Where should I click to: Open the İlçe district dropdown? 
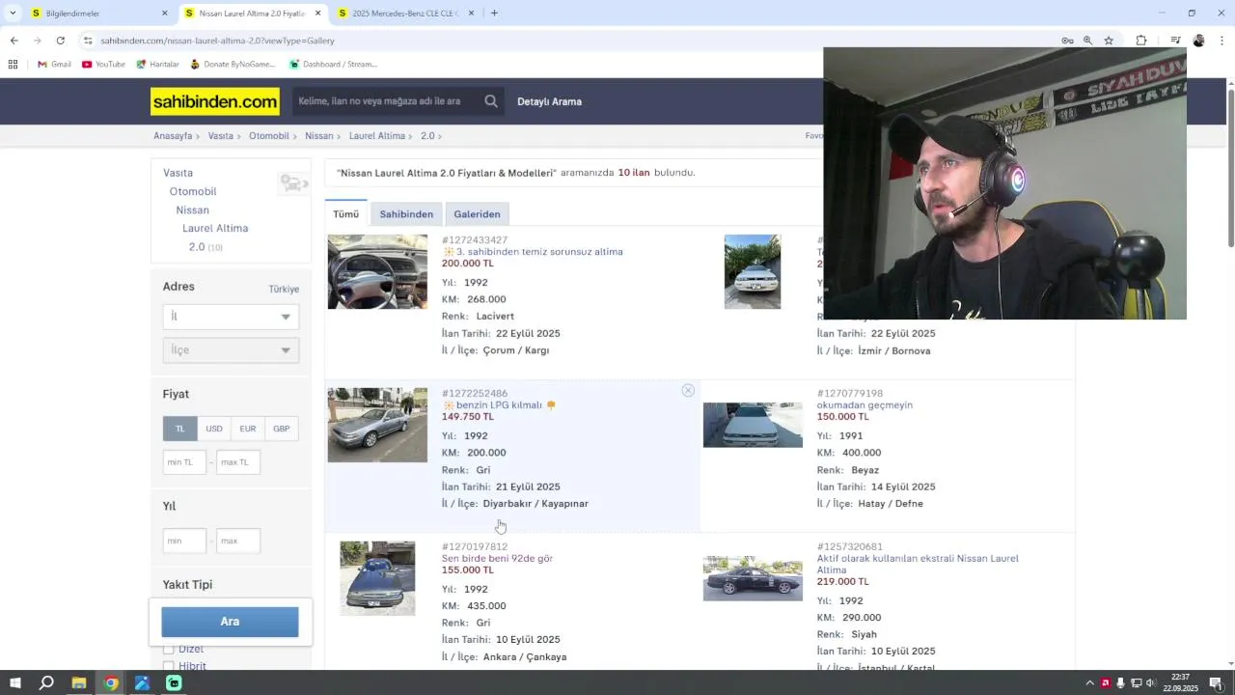[231, 350]
